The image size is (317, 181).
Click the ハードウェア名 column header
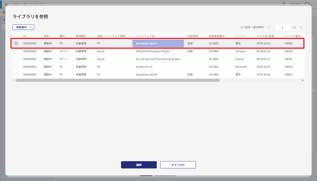(145, 36)
